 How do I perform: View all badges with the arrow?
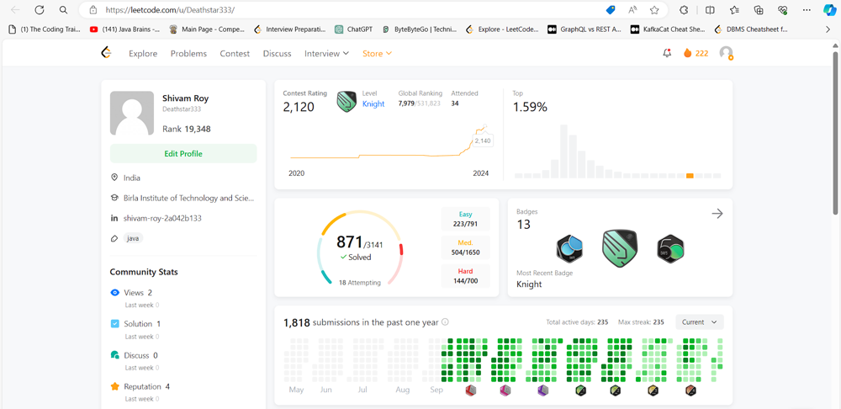pyautogui.click(x=717, y=214)
